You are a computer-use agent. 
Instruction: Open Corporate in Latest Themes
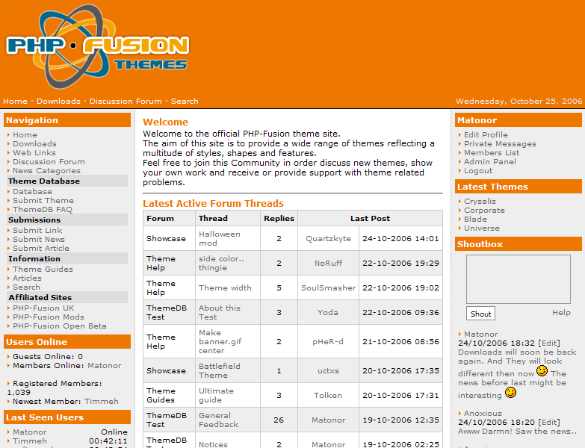484,211
